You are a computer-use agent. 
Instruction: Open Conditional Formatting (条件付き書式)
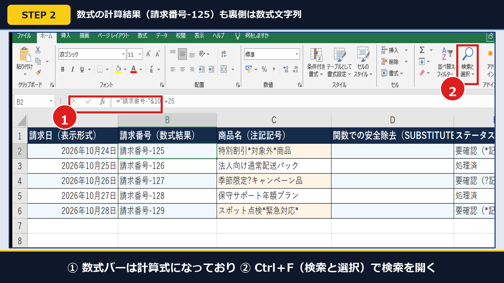click(316, 62)
